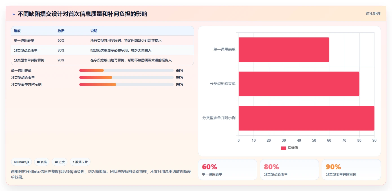
Task: Click the 50 tick on chart x-axis
Action: (314, 140)
